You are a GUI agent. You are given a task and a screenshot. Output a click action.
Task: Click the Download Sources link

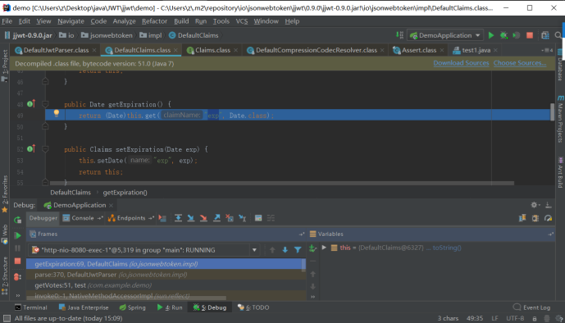point(461,63)
